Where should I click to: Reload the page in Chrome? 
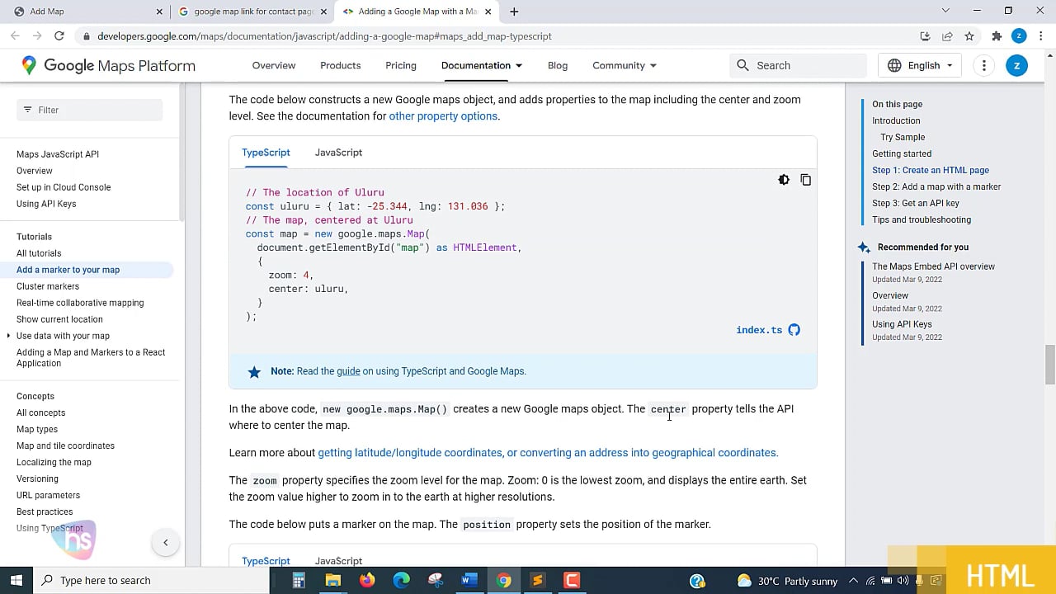pyautogui.click(x=59, y=35)
